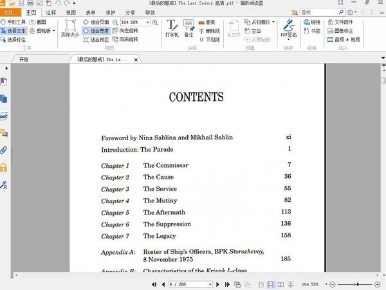Screen dimensions: 386x290
Task: Click Fit Visible (适合视区)
Action: click(96, 40)
